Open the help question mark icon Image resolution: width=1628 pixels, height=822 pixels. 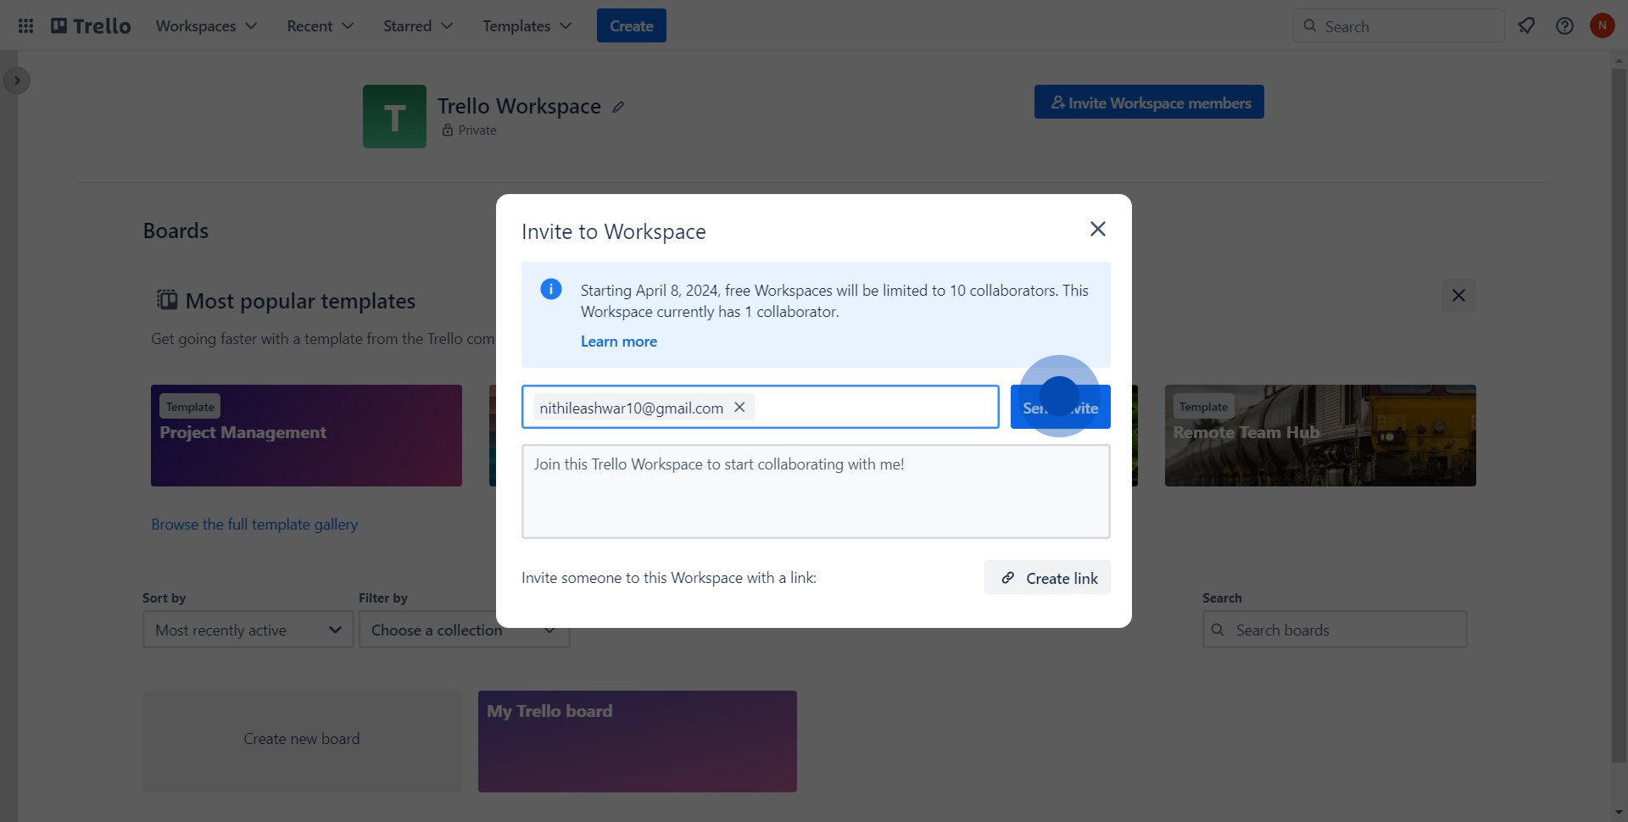pyautogui.click(x=1564, y=26)
